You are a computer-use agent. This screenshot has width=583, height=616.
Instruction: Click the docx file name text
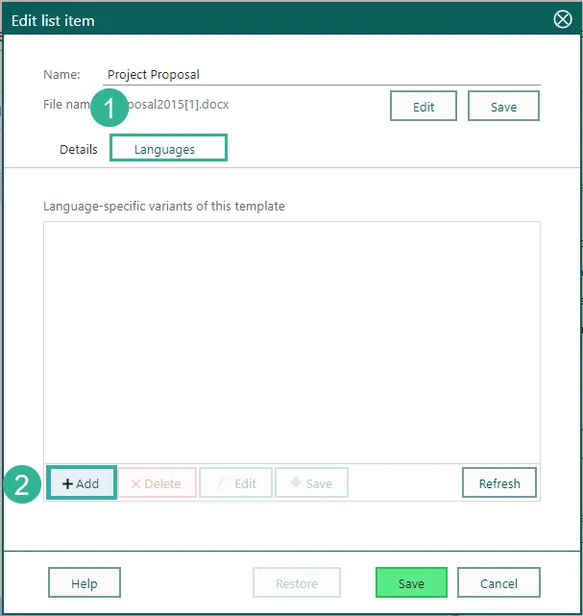(181, 105)
